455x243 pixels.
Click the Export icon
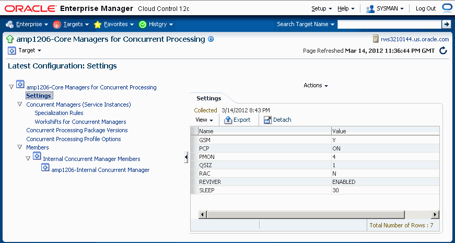coord(228,120)
